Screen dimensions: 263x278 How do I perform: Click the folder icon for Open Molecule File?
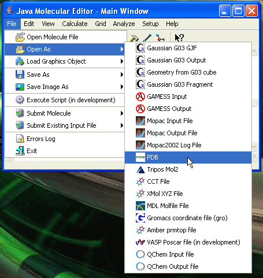[x=20, y=37]
